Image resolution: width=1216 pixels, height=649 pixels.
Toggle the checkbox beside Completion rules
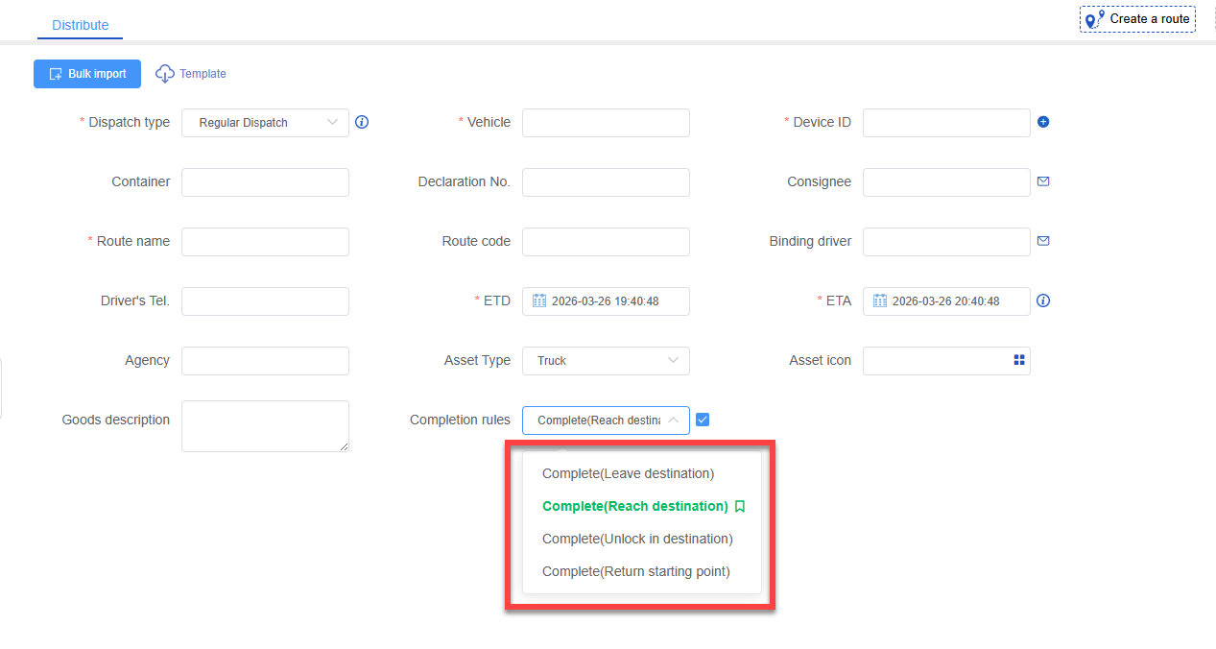pyautogui.click(x=703, y=420)
